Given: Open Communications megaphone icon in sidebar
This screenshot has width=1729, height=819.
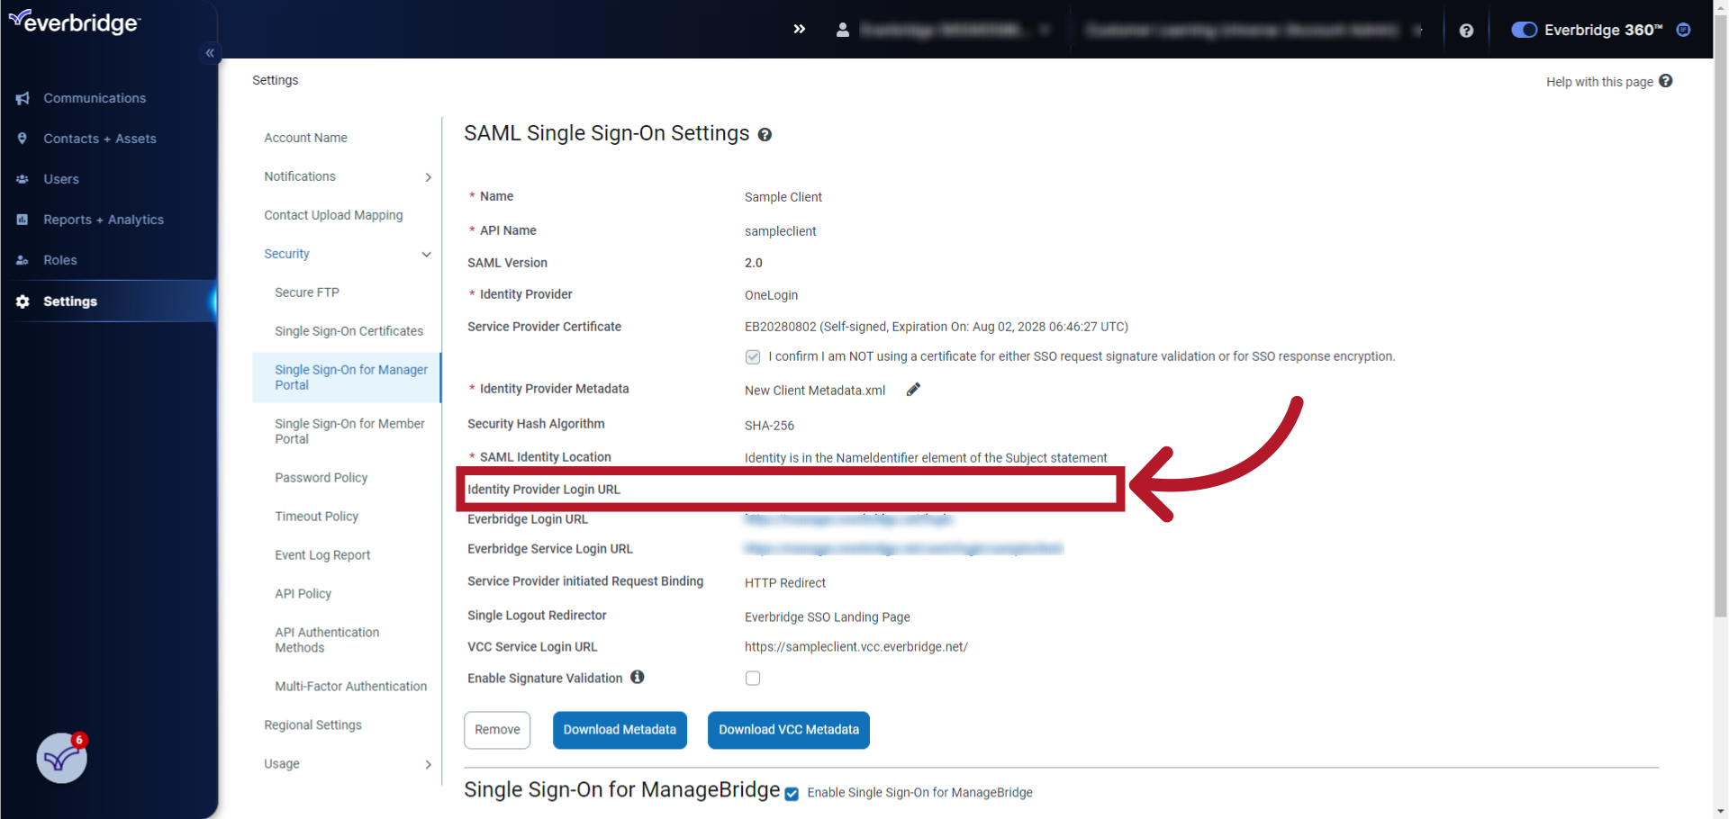Looking at the screenshot, I should point(23,98).
